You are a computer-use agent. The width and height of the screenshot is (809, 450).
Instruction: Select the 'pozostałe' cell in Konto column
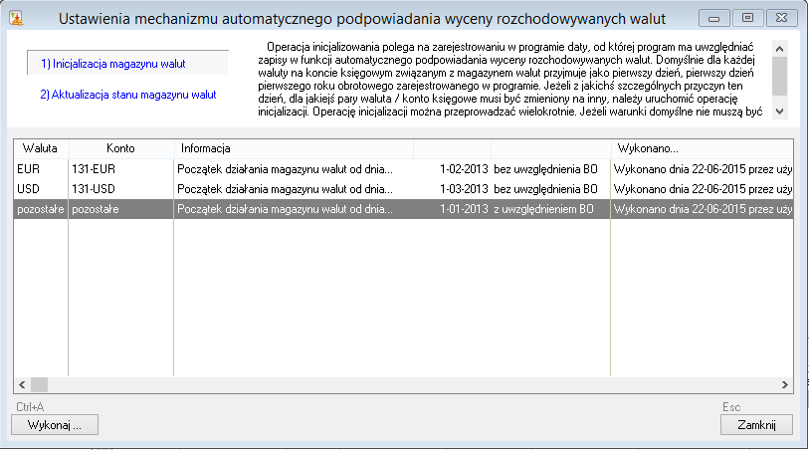tap(120, 209)
